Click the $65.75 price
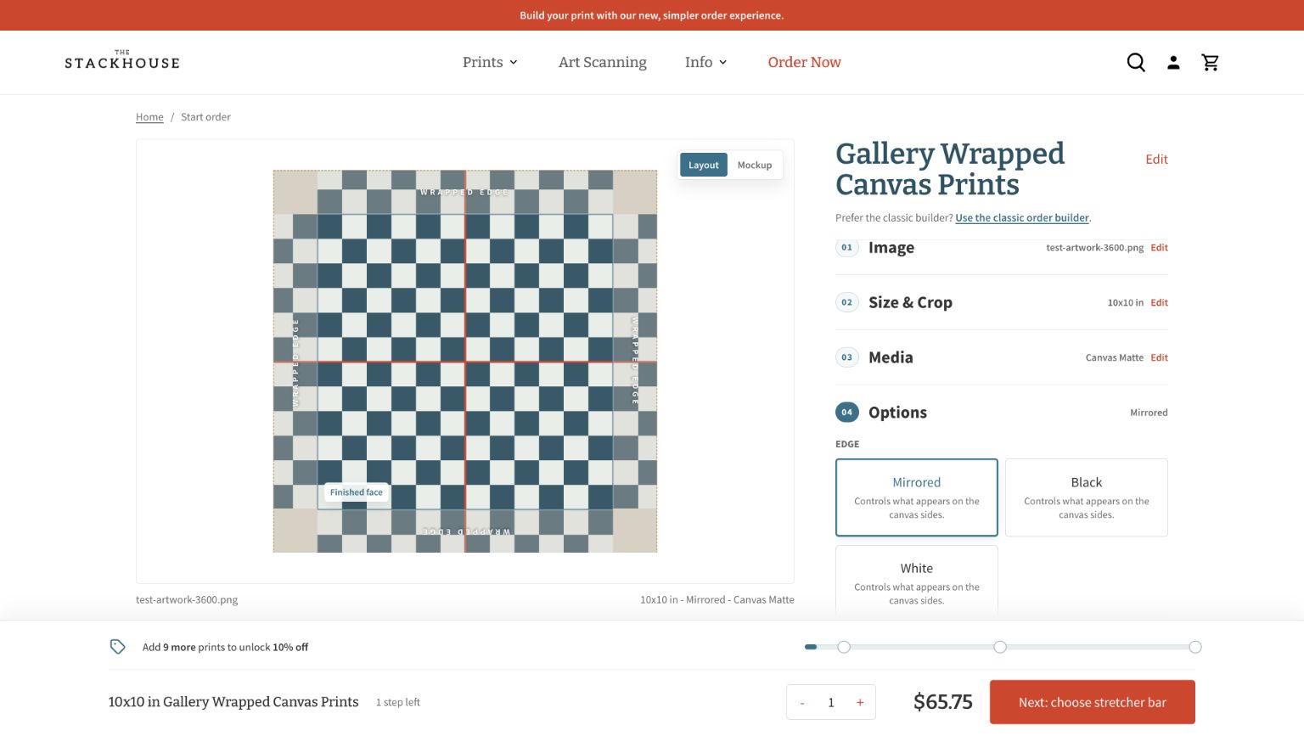1304x736 pixels. 943,702
